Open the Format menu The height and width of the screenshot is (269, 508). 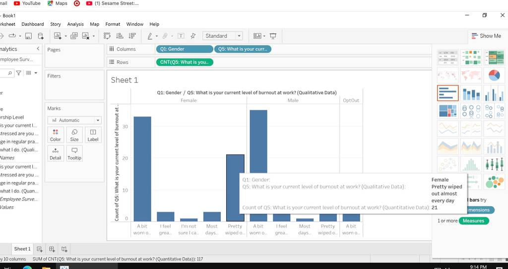113,24
